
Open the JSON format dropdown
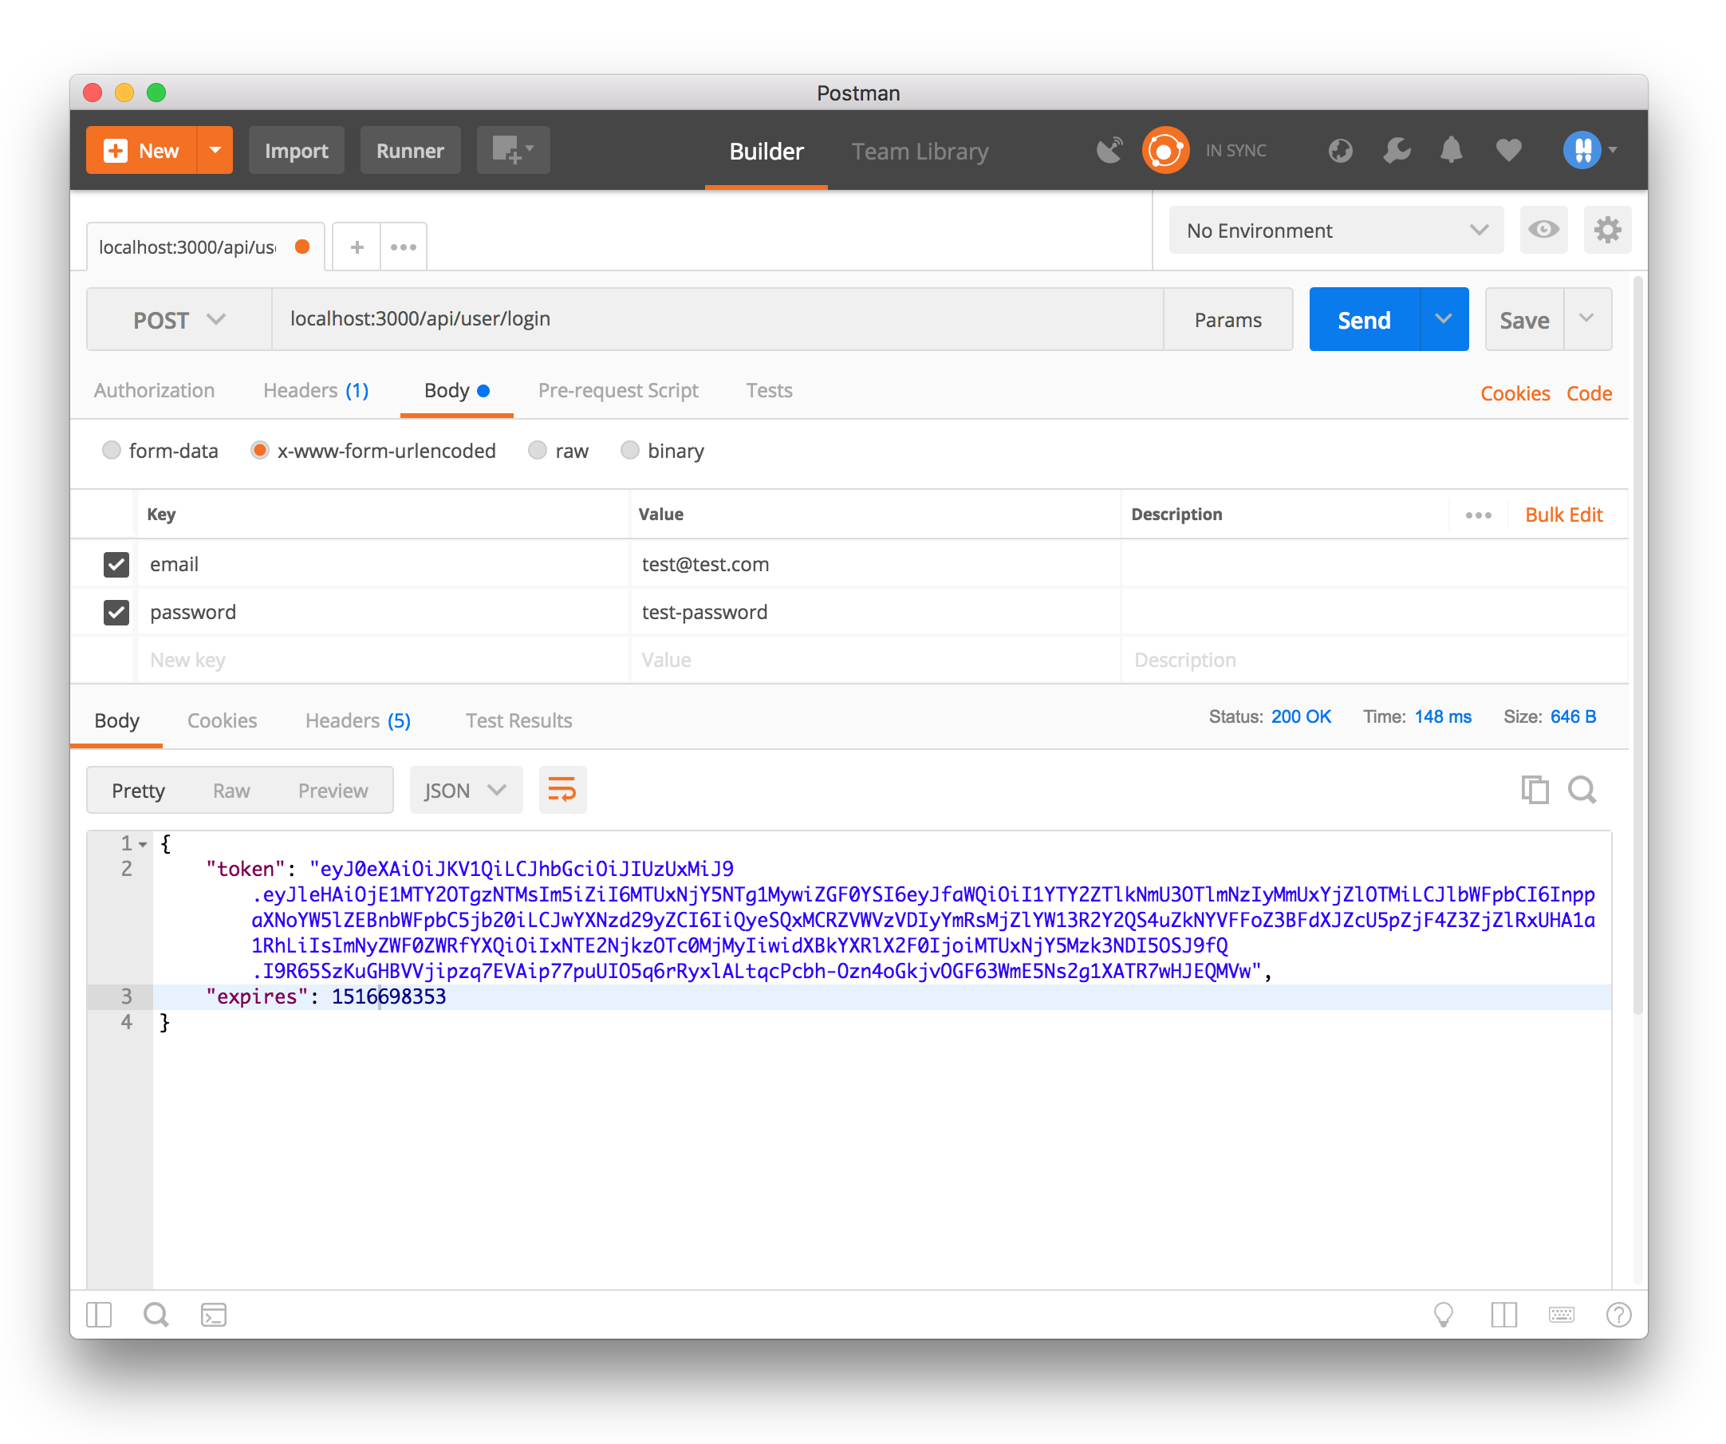[465, 791]
